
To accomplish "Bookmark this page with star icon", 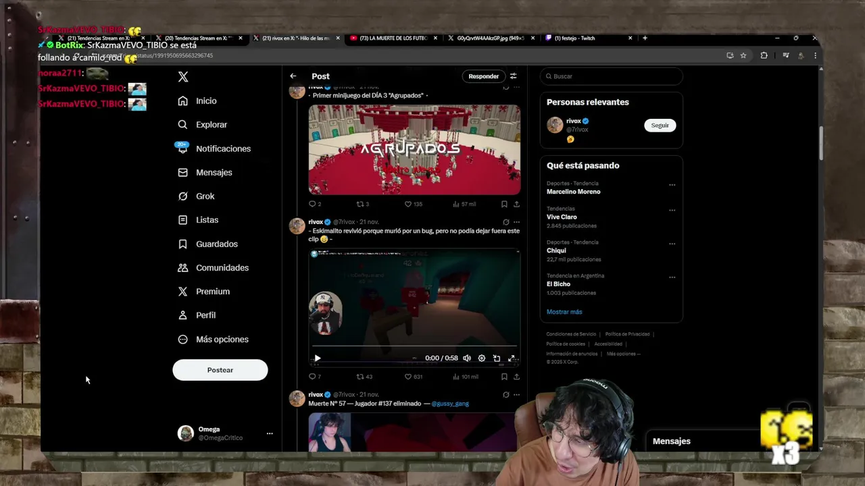I will (x=743, y=55).
